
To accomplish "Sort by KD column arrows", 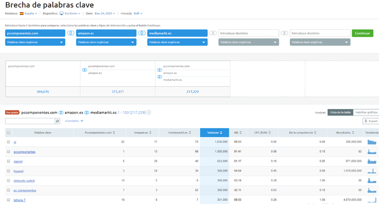I will pyautogui.click(x=241, y=132).
